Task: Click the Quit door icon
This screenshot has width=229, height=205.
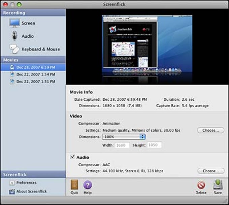Action: coord(74,185)
